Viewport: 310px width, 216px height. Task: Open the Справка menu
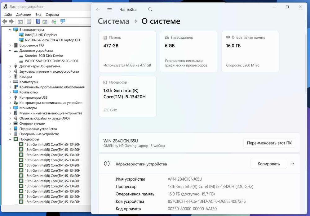52,15
